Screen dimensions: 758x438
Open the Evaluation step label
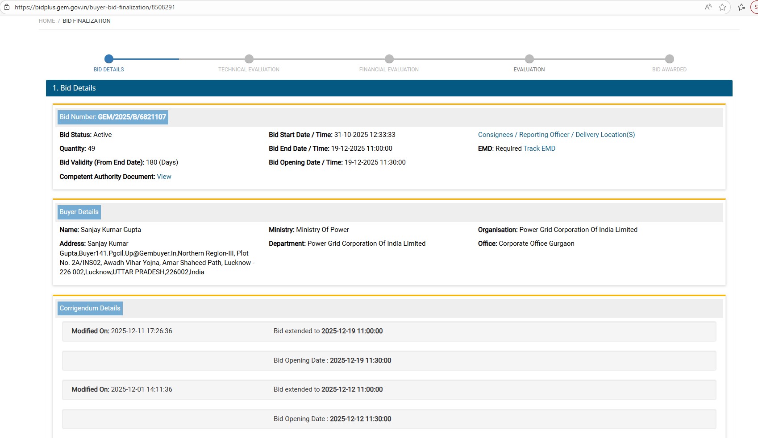point(529,70)
